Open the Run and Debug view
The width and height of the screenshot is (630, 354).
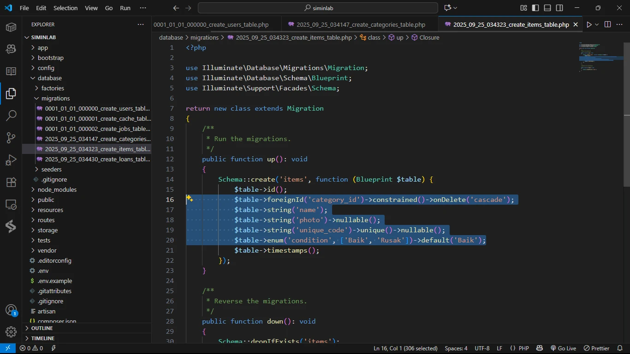click(x=11, y=160)
